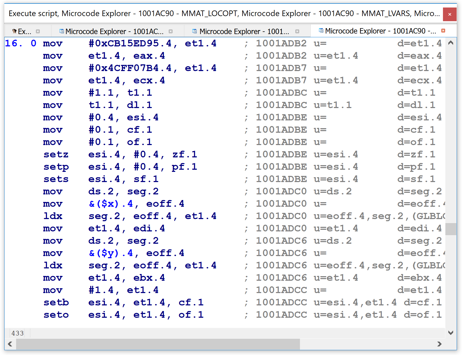Close the Microcode Explorer - 1001... tab

(x=297, y=31)
